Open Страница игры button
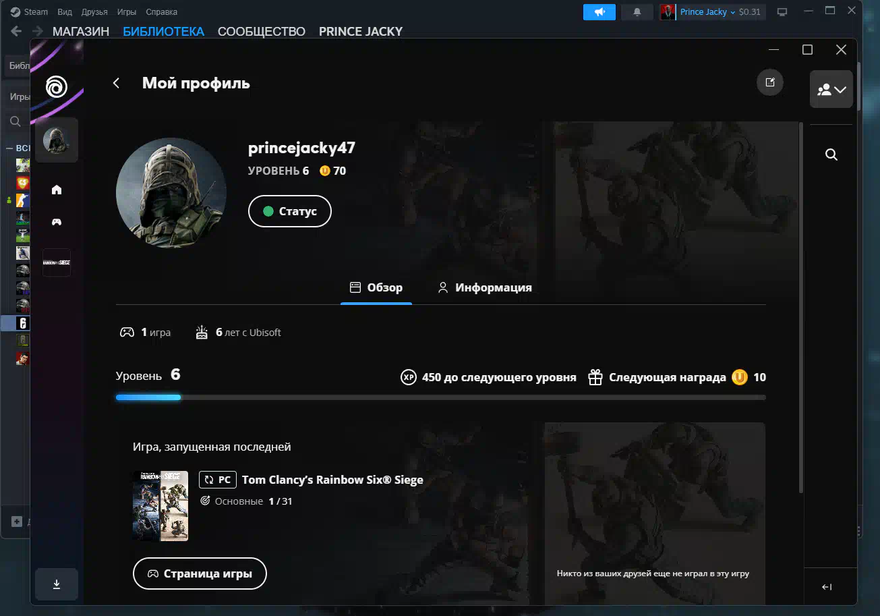This screenshot has width=880, height=616. pos(200,573)
